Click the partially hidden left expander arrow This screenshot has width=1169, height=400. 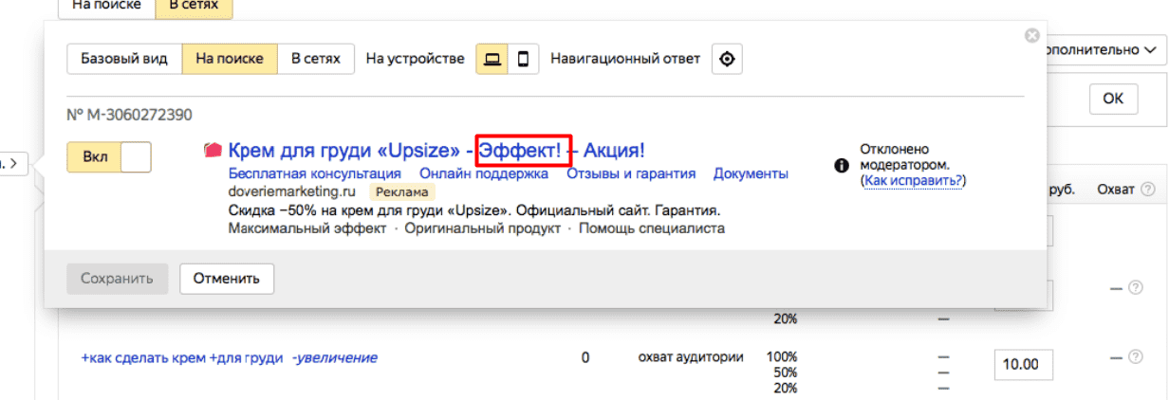14,164
